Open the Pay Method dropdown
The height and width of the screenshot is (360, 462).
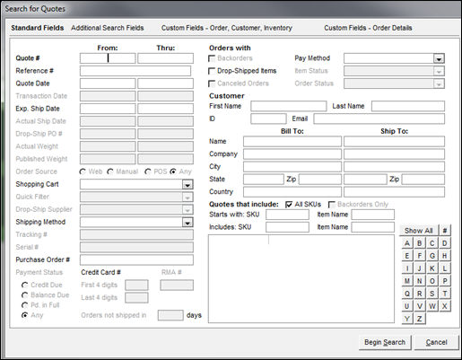439,58
